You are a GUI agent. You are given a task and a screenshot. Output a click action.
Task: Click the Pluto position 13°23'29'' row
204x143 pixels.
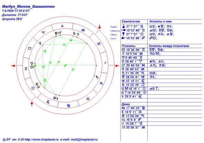coord(134,85)
